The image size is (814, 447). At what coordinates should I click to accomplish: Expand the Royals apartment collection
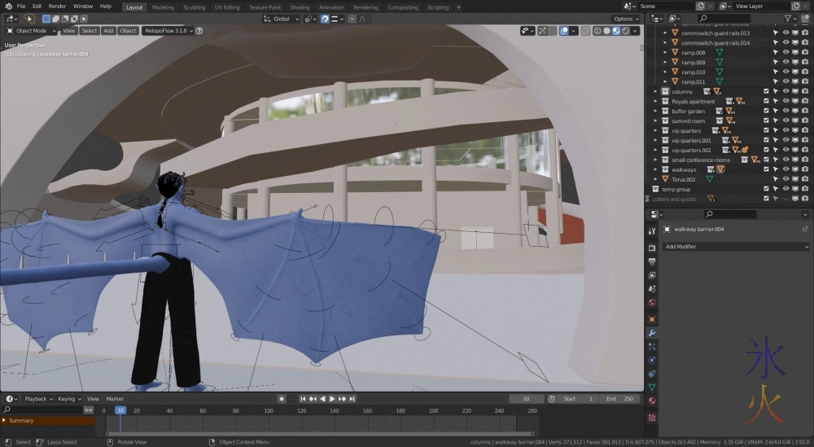click(x=656, y=101)
